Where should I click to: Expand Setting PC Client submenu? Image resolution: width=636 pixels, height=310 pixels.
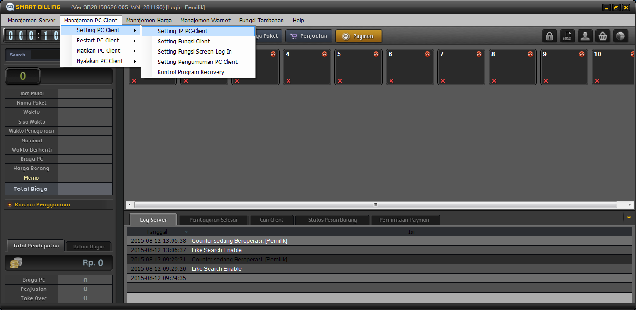pos(101,30)
